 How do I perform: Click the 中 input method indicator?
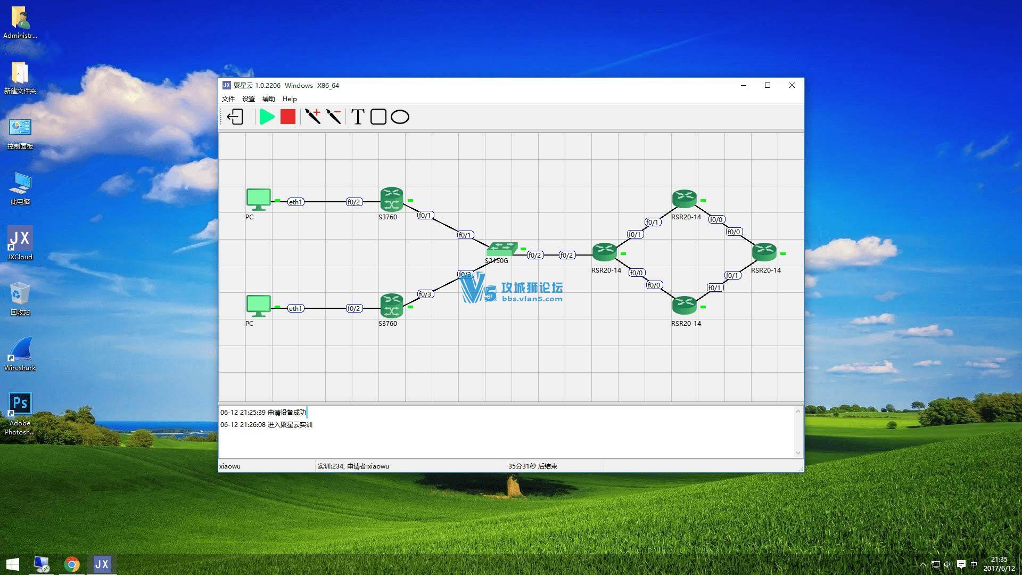point(974,564)
